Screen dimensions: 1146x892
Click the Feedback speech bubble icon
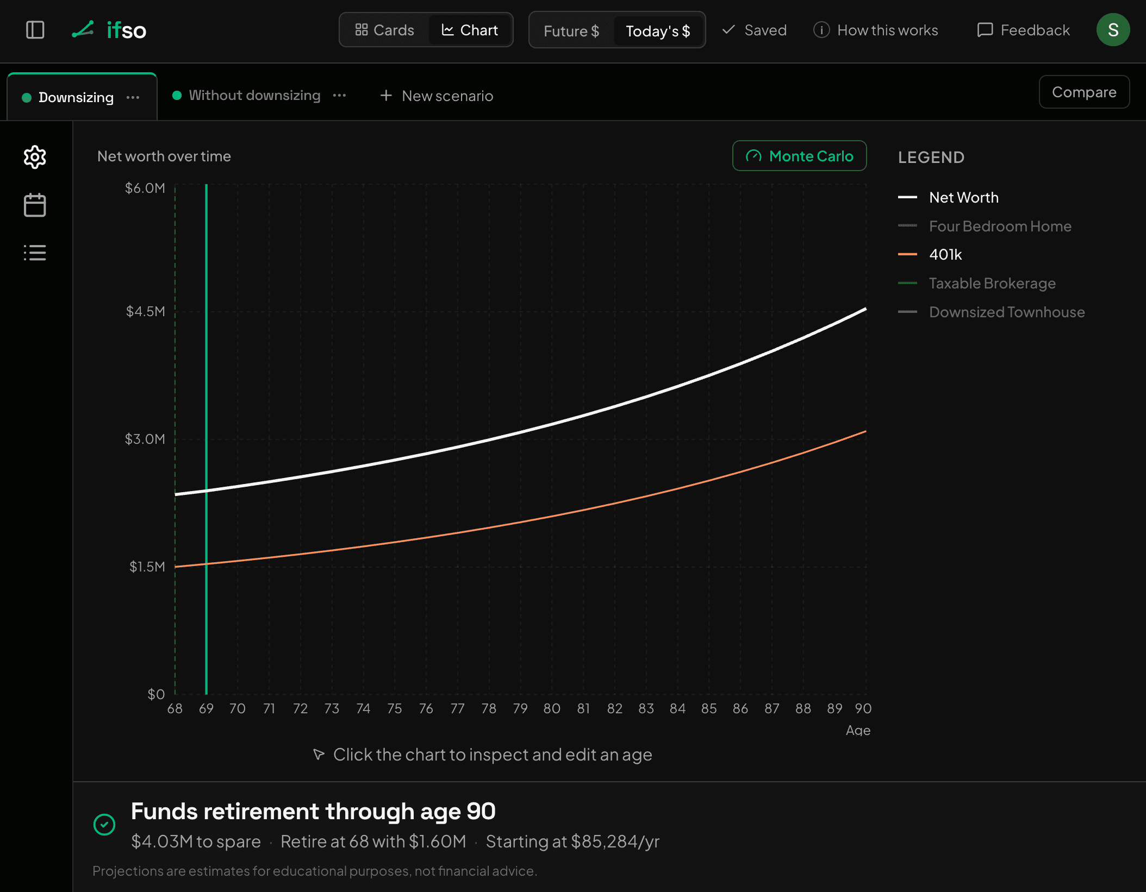point(985,30)
